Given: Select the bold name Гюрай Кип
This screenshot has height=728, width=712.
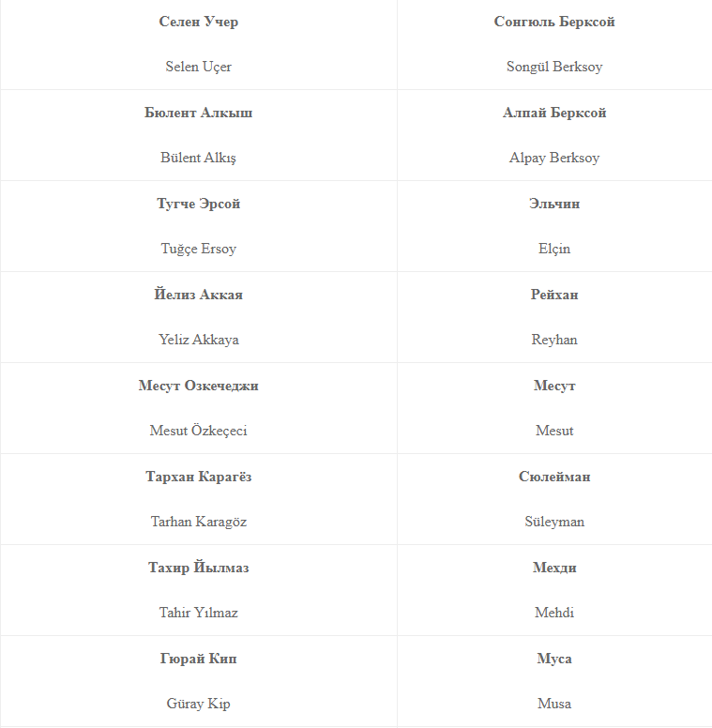Looking at the screenshot, I should pyautogui.click(x=198, y=659).
